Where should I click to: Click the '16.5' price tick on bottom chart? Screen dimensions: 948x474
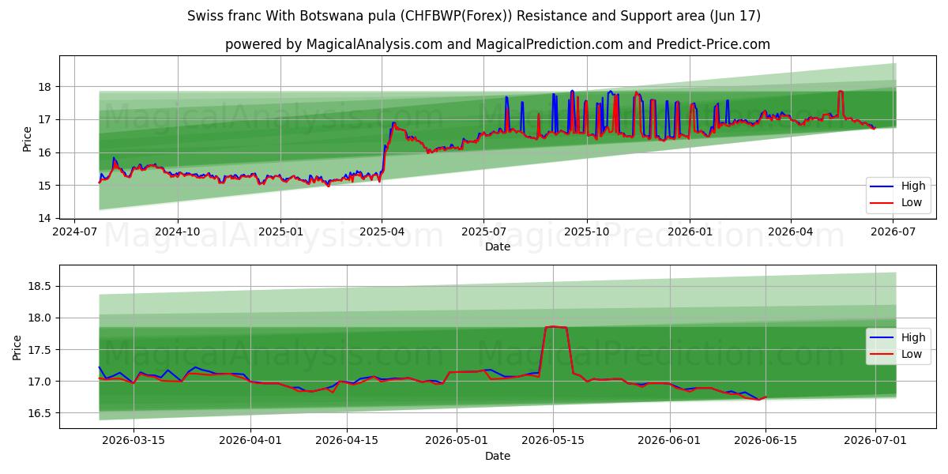coord(41,413)
